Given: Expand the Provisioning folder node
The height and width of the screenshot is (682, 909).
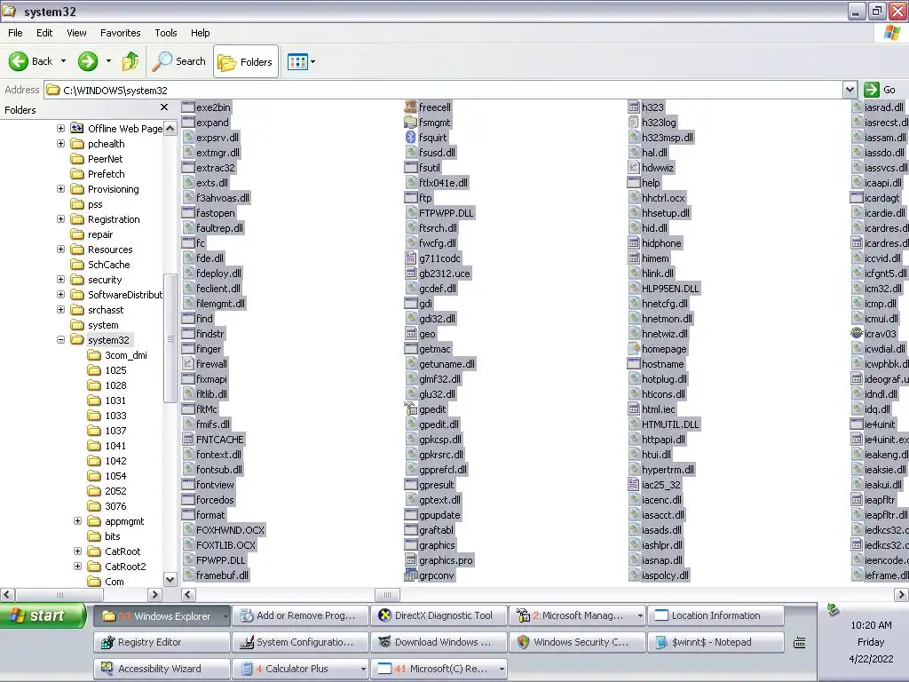Looking at the screenshot, I should (x=61, y=188).
